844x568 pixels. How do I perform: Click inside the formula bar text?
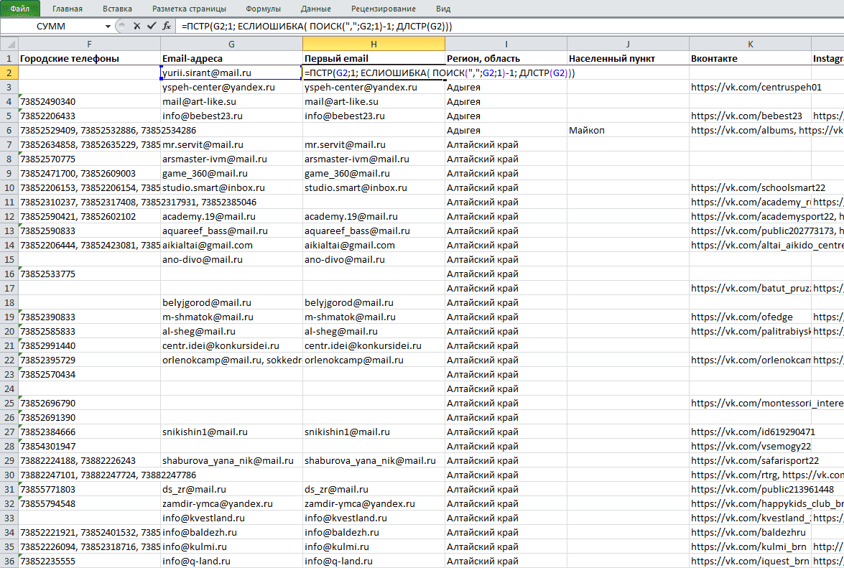[x=317, y=26]
